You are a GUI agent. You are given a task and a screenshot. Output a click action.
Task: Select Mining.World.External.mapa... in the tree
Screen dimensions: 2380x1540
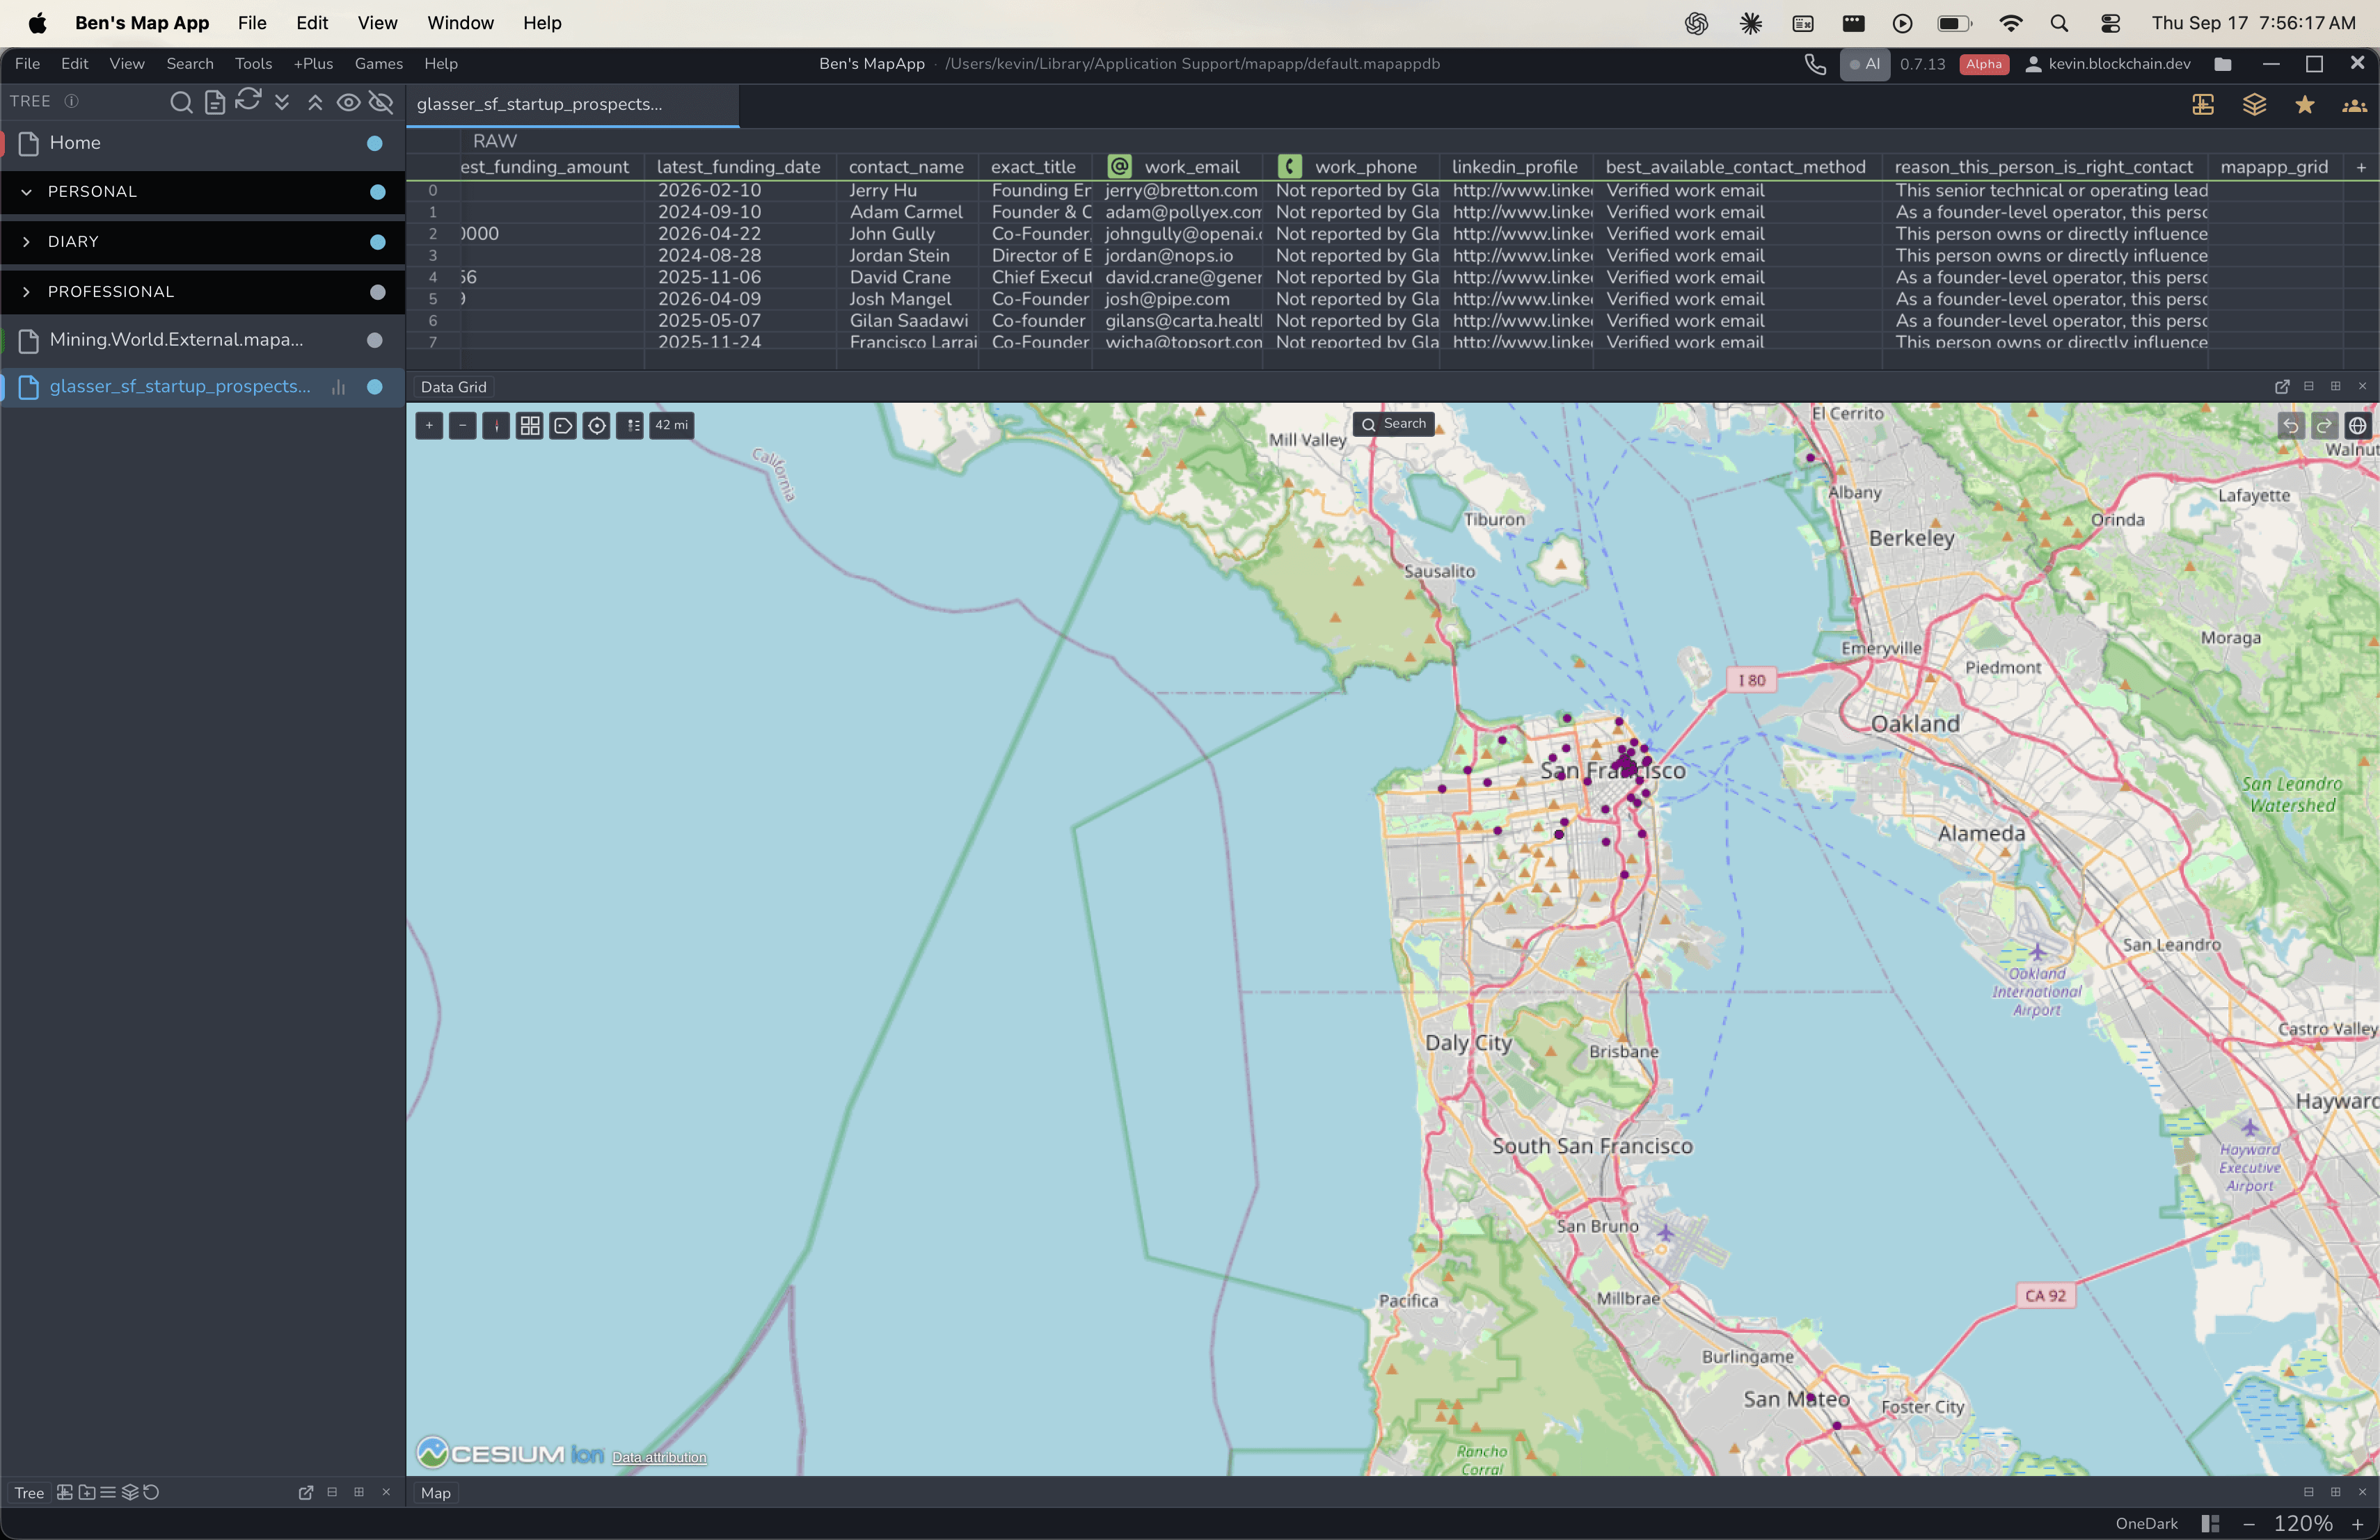pos(177,339)
